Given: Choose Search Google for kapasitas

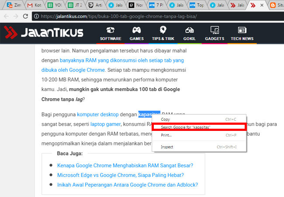Looking at the screenshot, I should click(199, 127).
